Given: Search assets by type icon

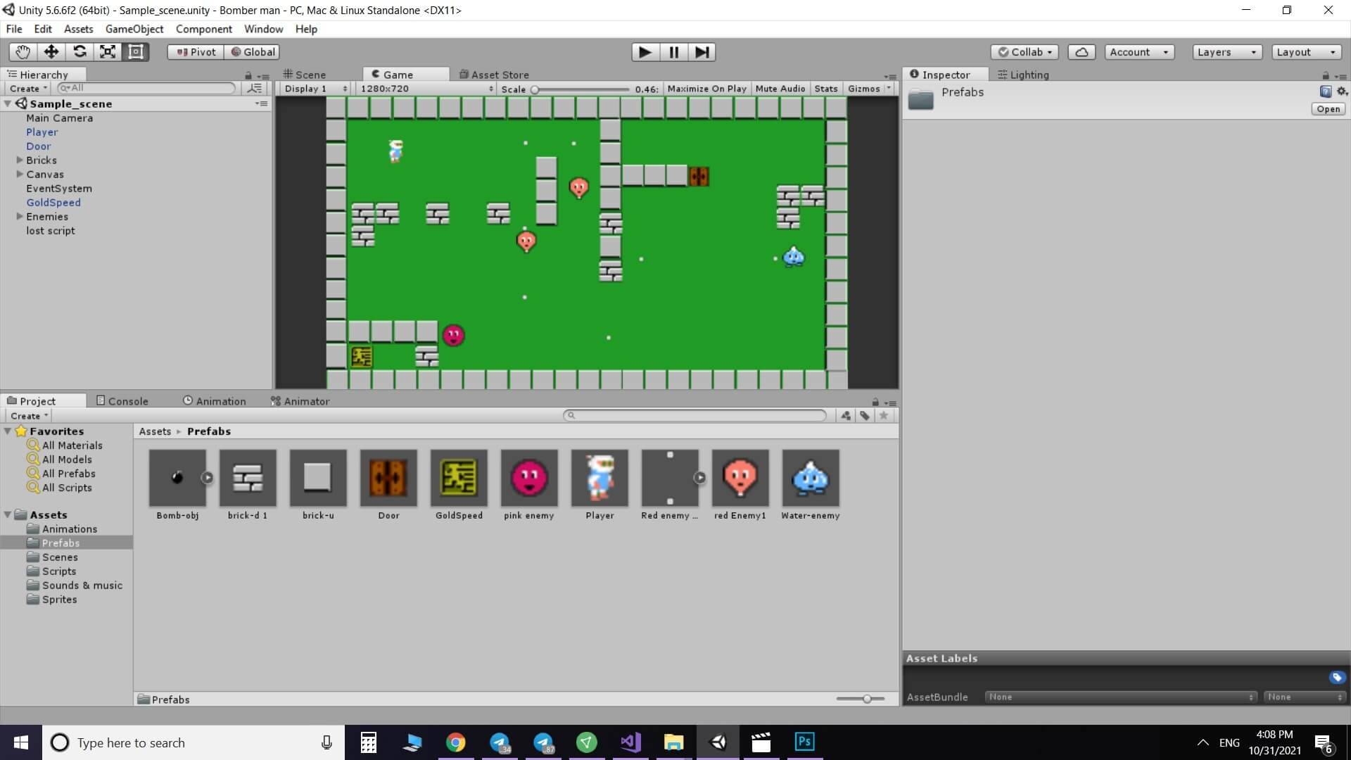Looking at the screenshot, I should pyautogui.click(x=846, y=416).
